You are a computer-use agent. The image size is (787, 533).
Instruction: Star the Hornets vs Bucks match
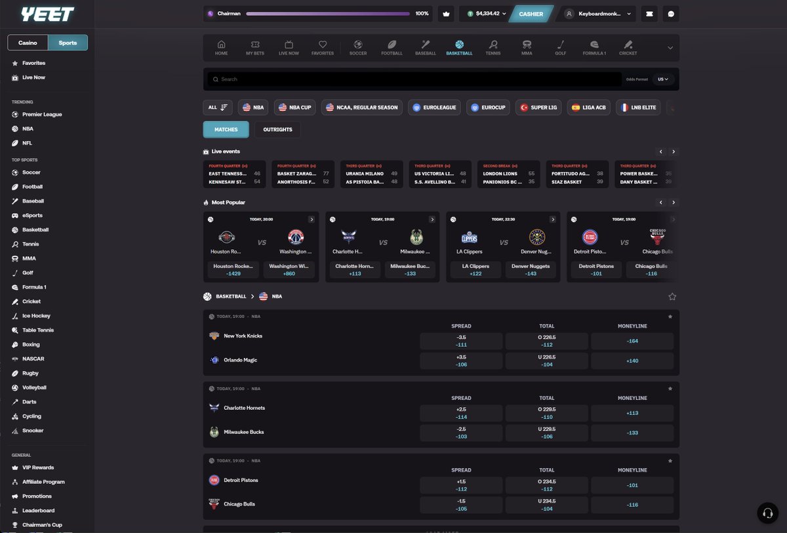pos(670,389)
